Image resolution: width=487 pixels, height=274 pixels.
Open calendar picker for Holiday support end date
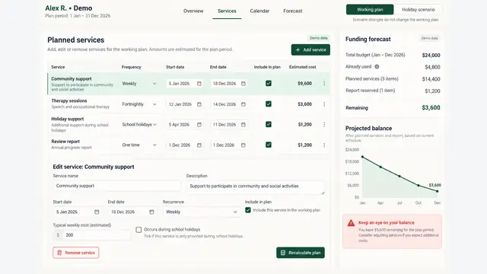tap(243, 125)
